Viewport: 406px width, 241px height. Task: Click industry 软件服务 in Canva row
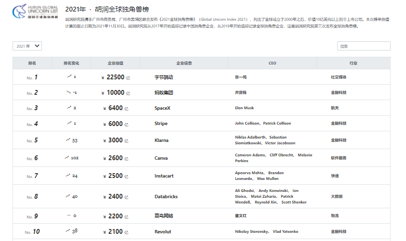pyautogui.click(x=339, y=158)
